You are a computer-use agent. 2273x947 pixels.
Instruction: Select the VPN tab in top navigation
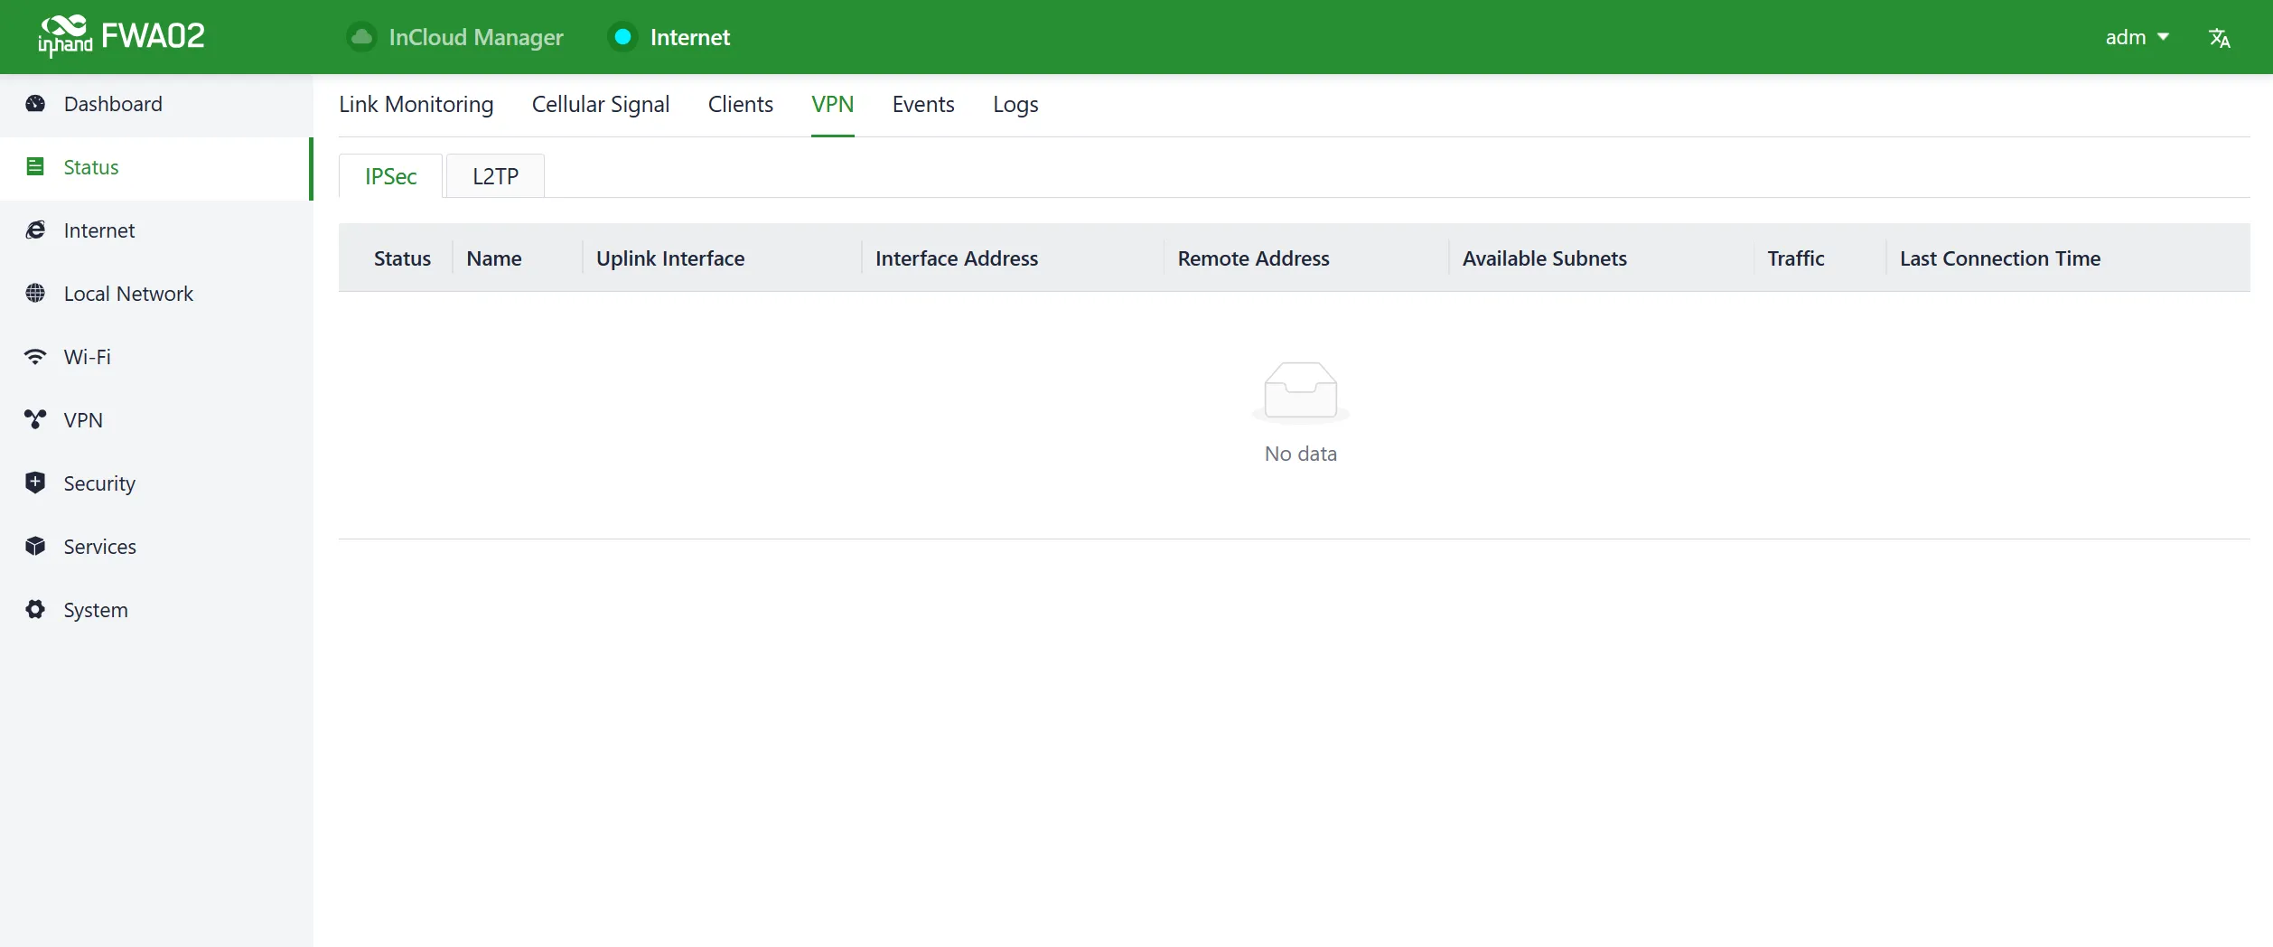[x=833, y=105]
